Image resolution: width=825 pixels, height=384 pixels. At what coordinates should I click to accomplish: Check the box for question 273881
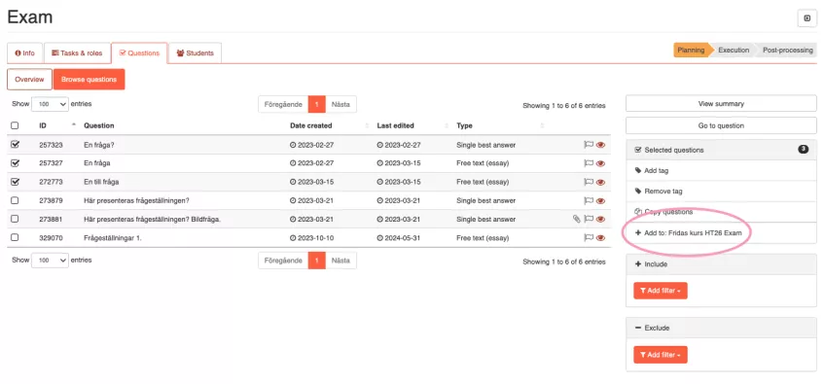[x=15, y=219]
